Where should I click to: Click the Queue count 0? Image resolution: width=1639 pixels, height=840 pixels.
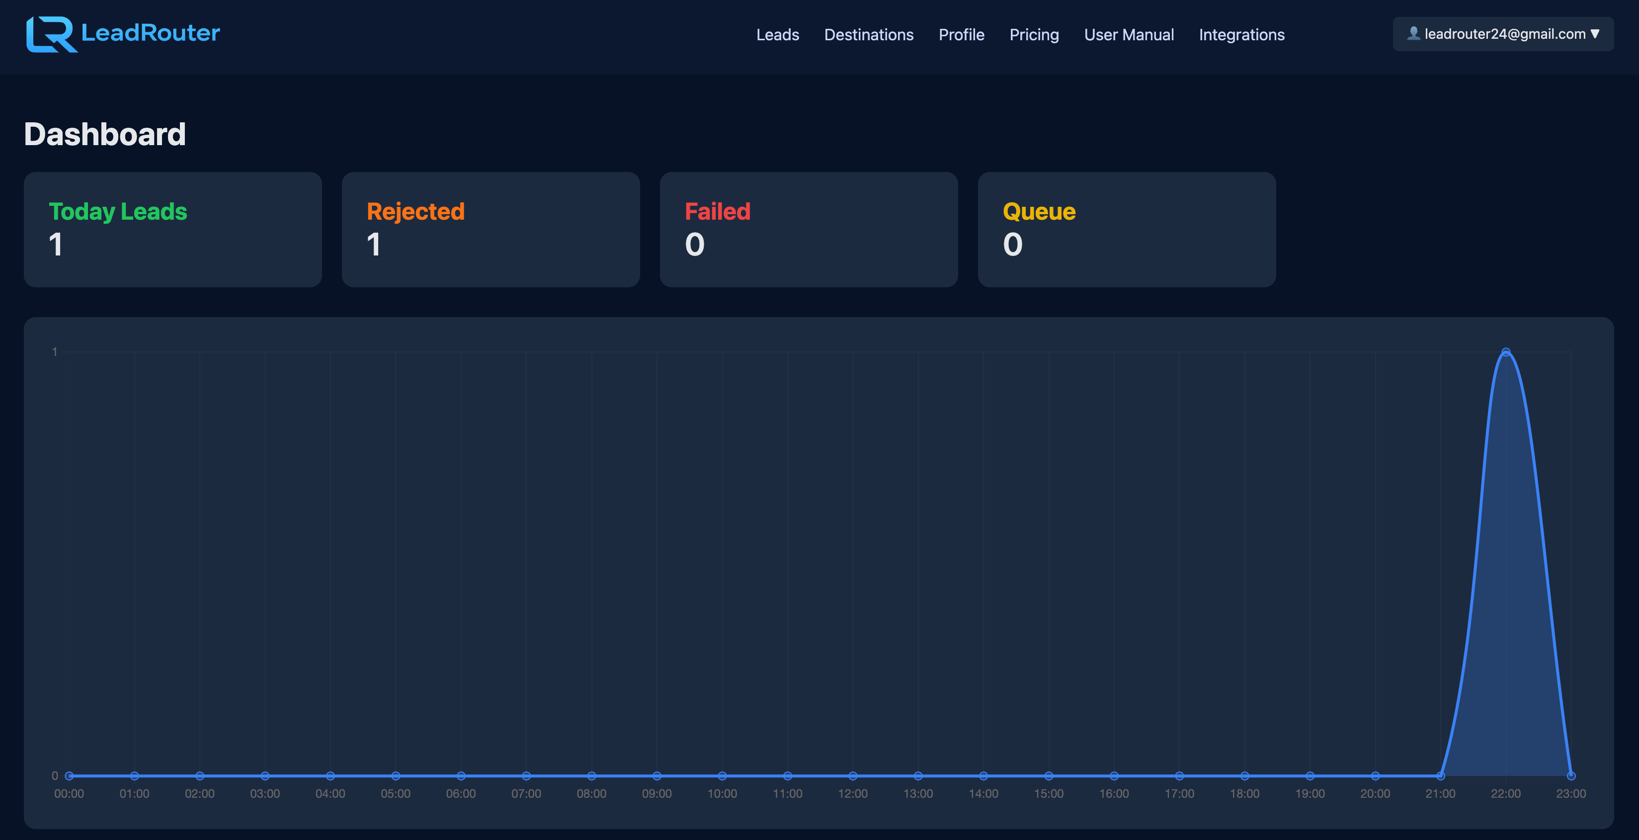[1013, 245]
